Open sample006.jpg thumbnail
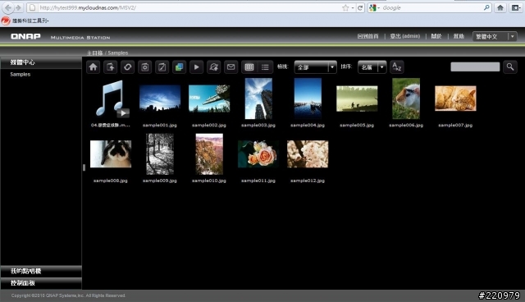Screen dimensions: 525x302 (x=406, y=98)
